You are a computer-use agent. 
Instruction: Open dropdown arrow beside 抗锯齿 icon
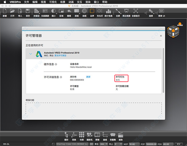40,14
